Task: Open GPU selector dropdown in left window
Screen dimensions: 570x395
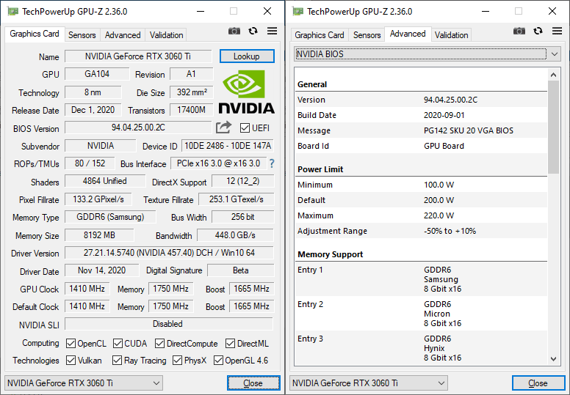Action: [84, 383]
